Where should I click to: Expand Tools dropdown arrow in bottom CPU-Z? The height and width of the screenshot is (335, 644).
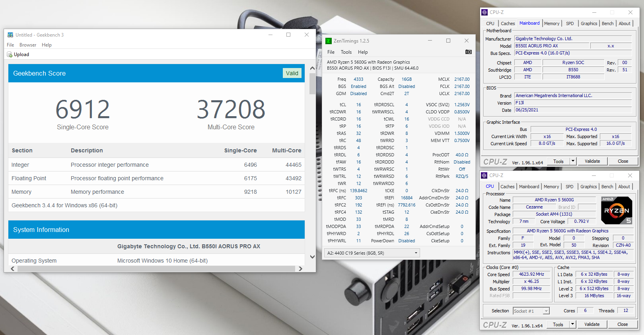point(572,324)
